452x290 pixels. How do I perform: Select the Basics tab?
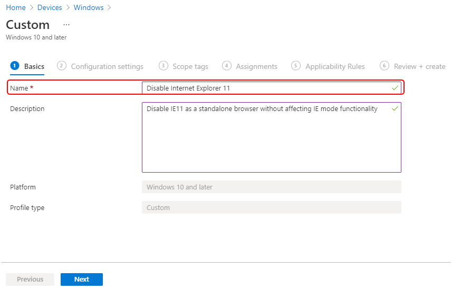pyautogui.click(x=27, y=66)
